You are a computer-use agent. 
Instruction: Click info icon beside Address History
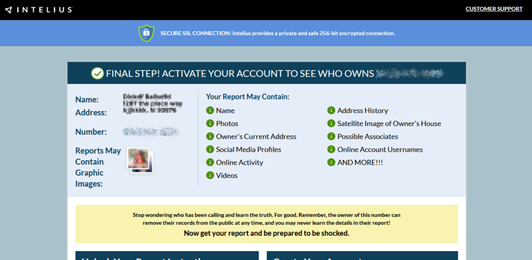[331, 110]
